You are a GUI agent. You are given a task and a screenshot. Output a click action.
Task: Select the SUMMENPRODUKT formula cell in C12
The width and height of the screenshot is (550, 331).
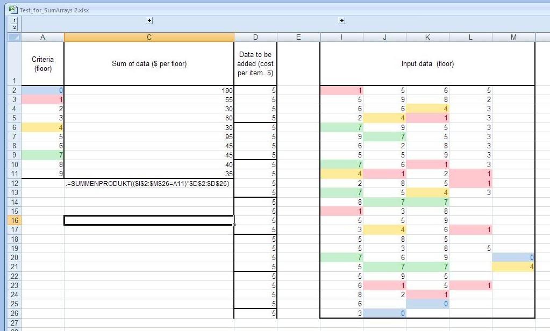click(x=149, y=183)
